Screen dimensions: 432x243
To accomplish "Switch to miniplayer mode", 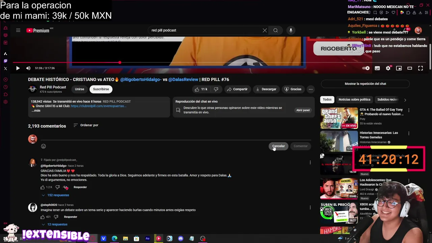I will [399, 68].
